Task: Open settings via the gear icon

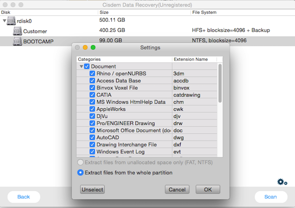Action: (282, 182)
